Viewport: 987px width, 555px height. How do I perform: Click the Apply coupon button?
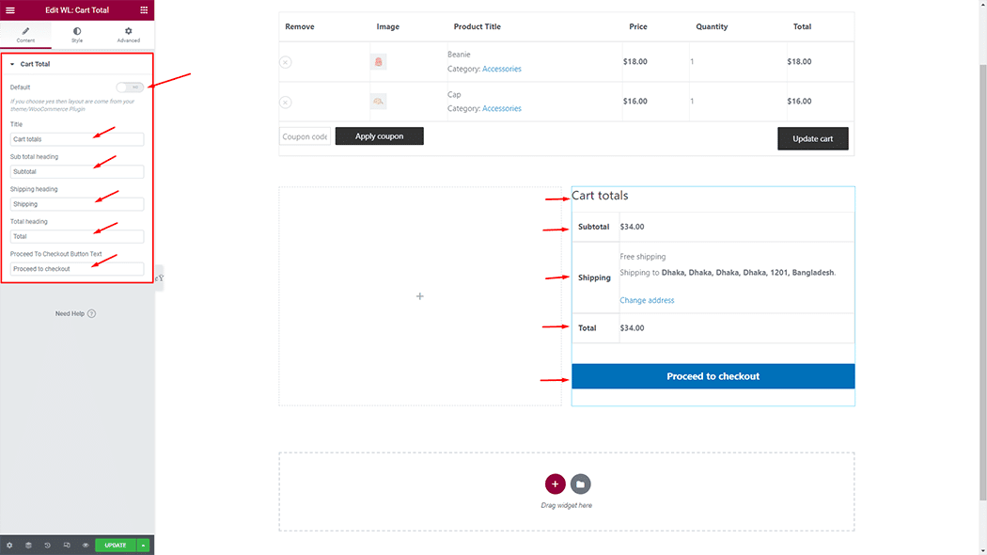point(379,135)
